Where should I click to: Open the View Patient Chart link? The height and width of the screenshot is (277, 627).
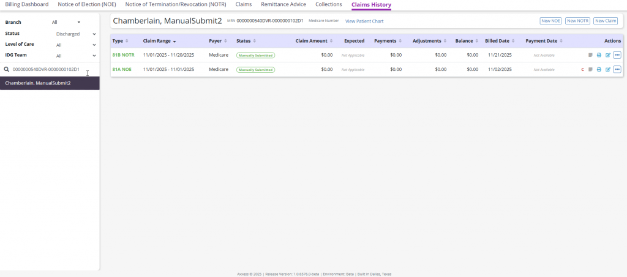coord(364,21)
